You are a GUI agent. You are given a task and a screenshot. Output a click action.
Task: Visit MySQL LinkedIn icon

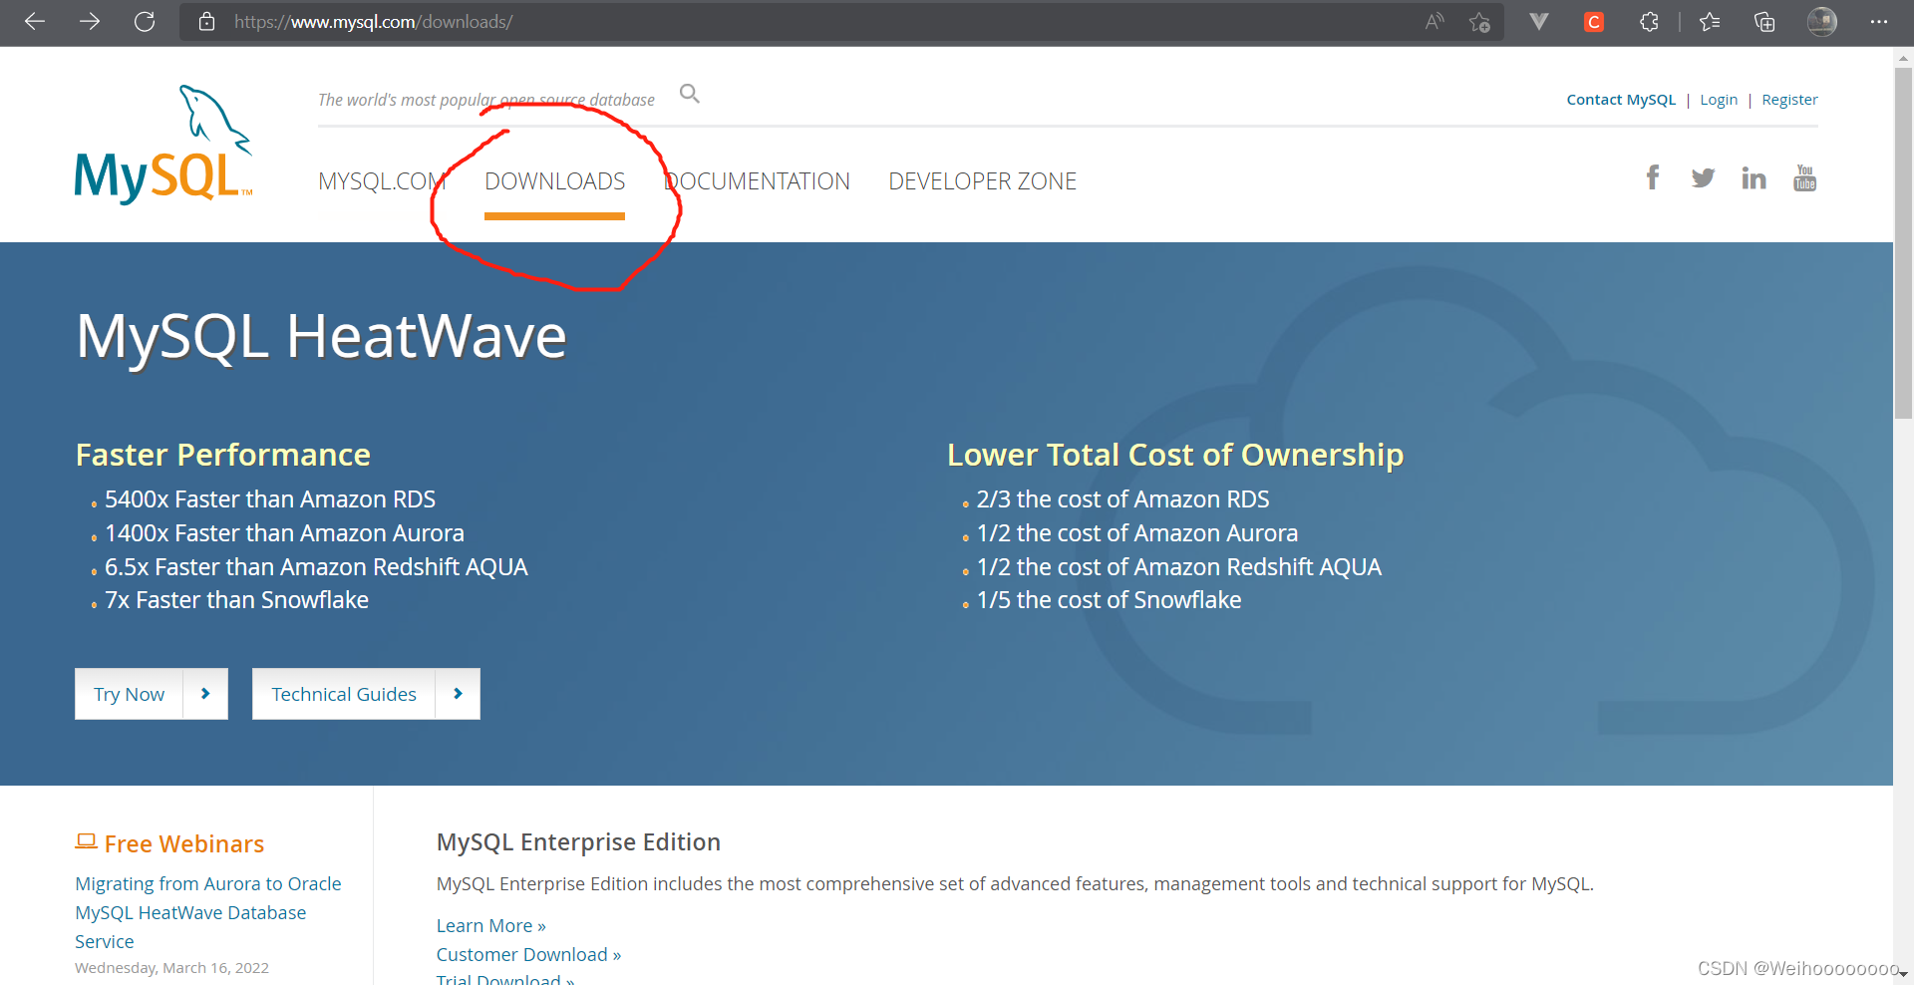point(1754,177)
